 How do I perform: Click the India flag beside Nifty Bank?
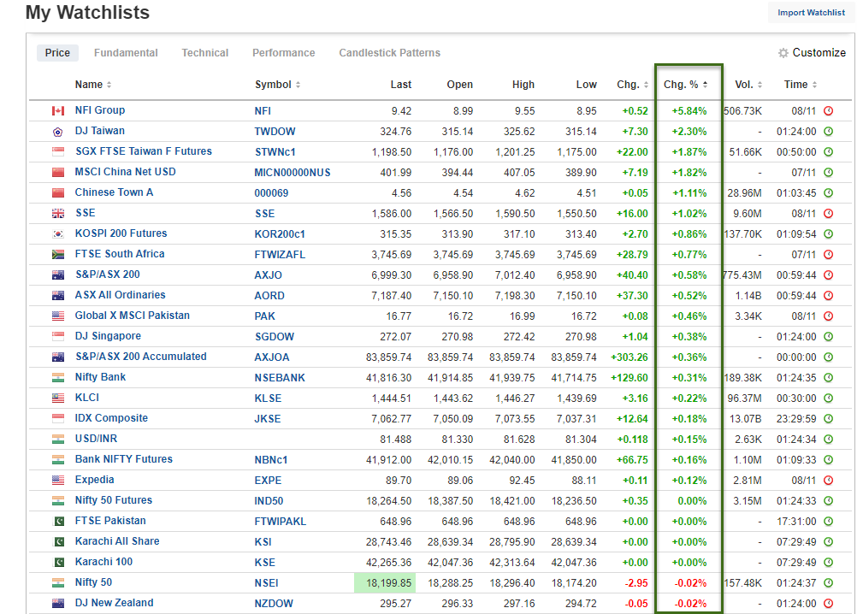point(58,377)
